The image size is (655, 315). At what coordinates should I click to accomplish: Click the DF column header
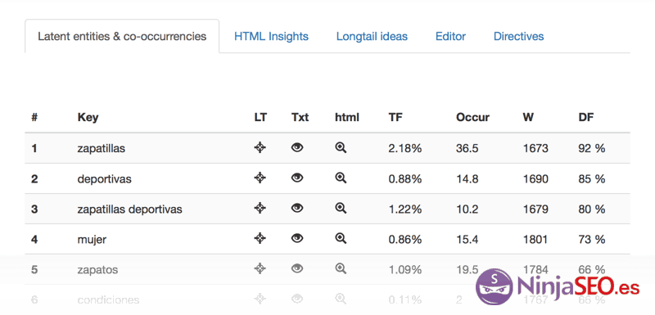pos(585,118)
